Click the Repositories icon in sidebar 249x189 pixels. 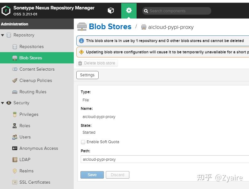coord(15,47)
